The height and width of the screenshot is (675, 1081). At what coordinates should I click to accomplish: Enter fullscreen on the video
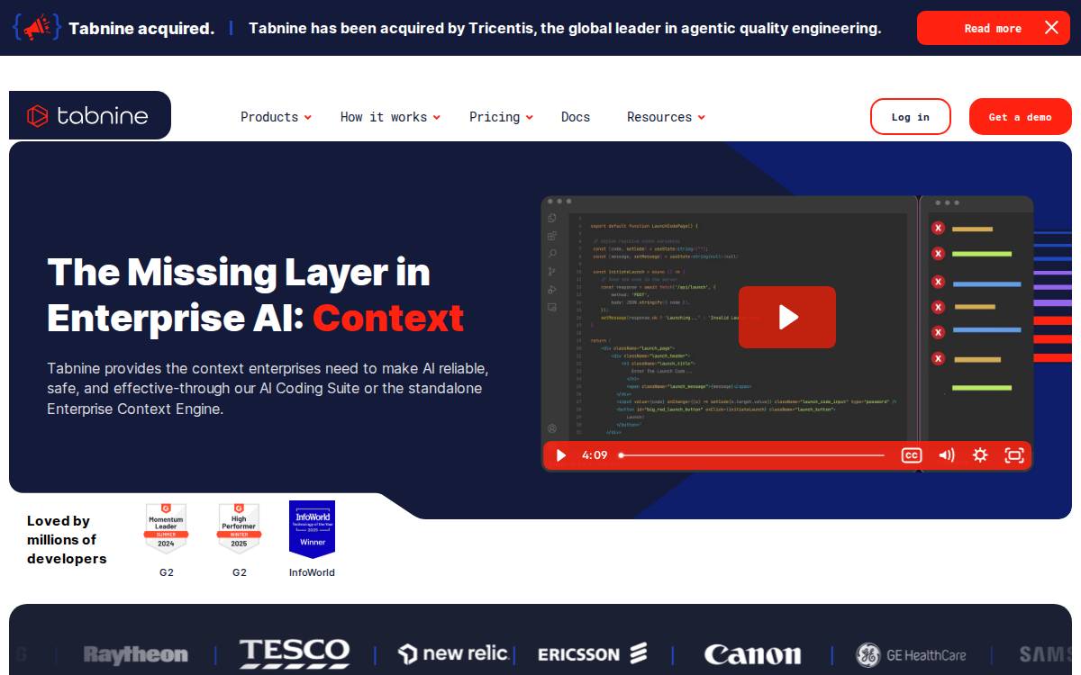pyautogui.click(x=1014, y=455)
